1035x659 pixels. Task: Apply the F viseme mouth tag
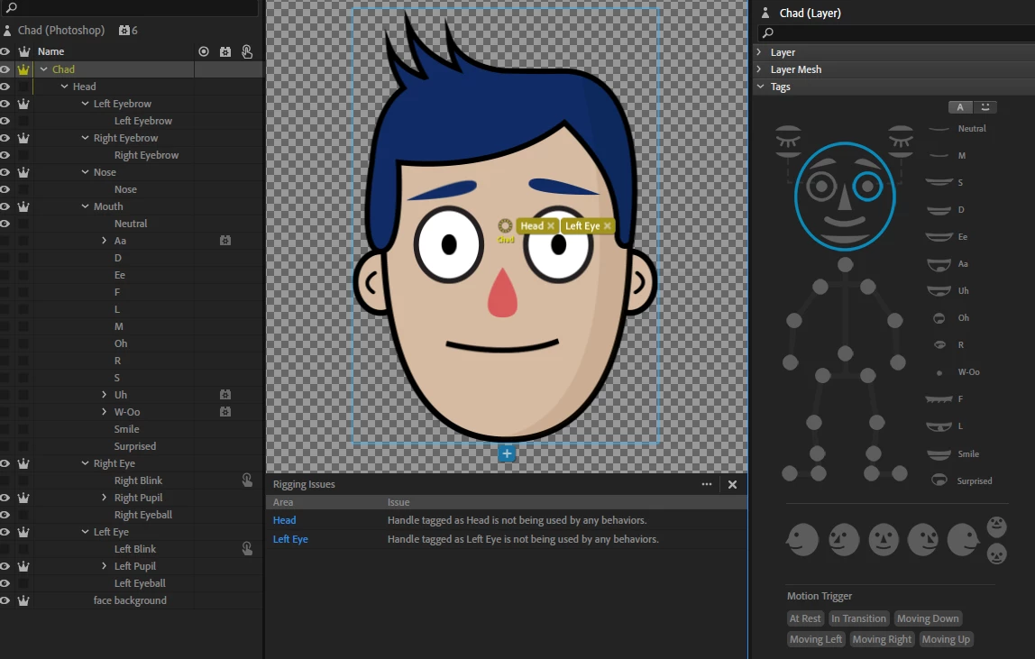click(x=939, y=398)
